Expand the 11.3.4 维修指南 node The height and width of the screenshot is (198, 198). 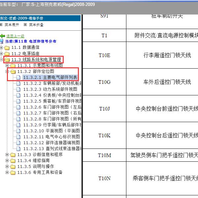click(x=7, y=160)
